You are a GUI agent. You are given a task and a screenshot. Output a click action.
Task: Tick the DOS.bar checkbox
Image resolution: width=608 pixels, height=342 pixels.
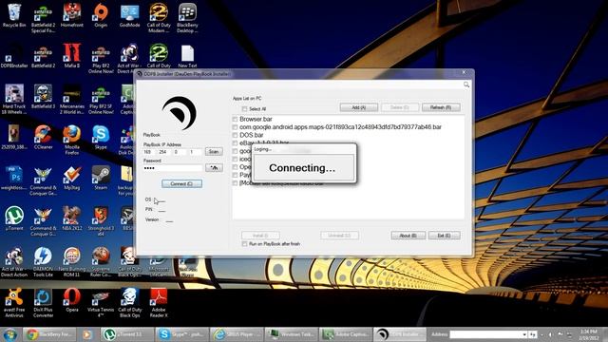point(235,135)
